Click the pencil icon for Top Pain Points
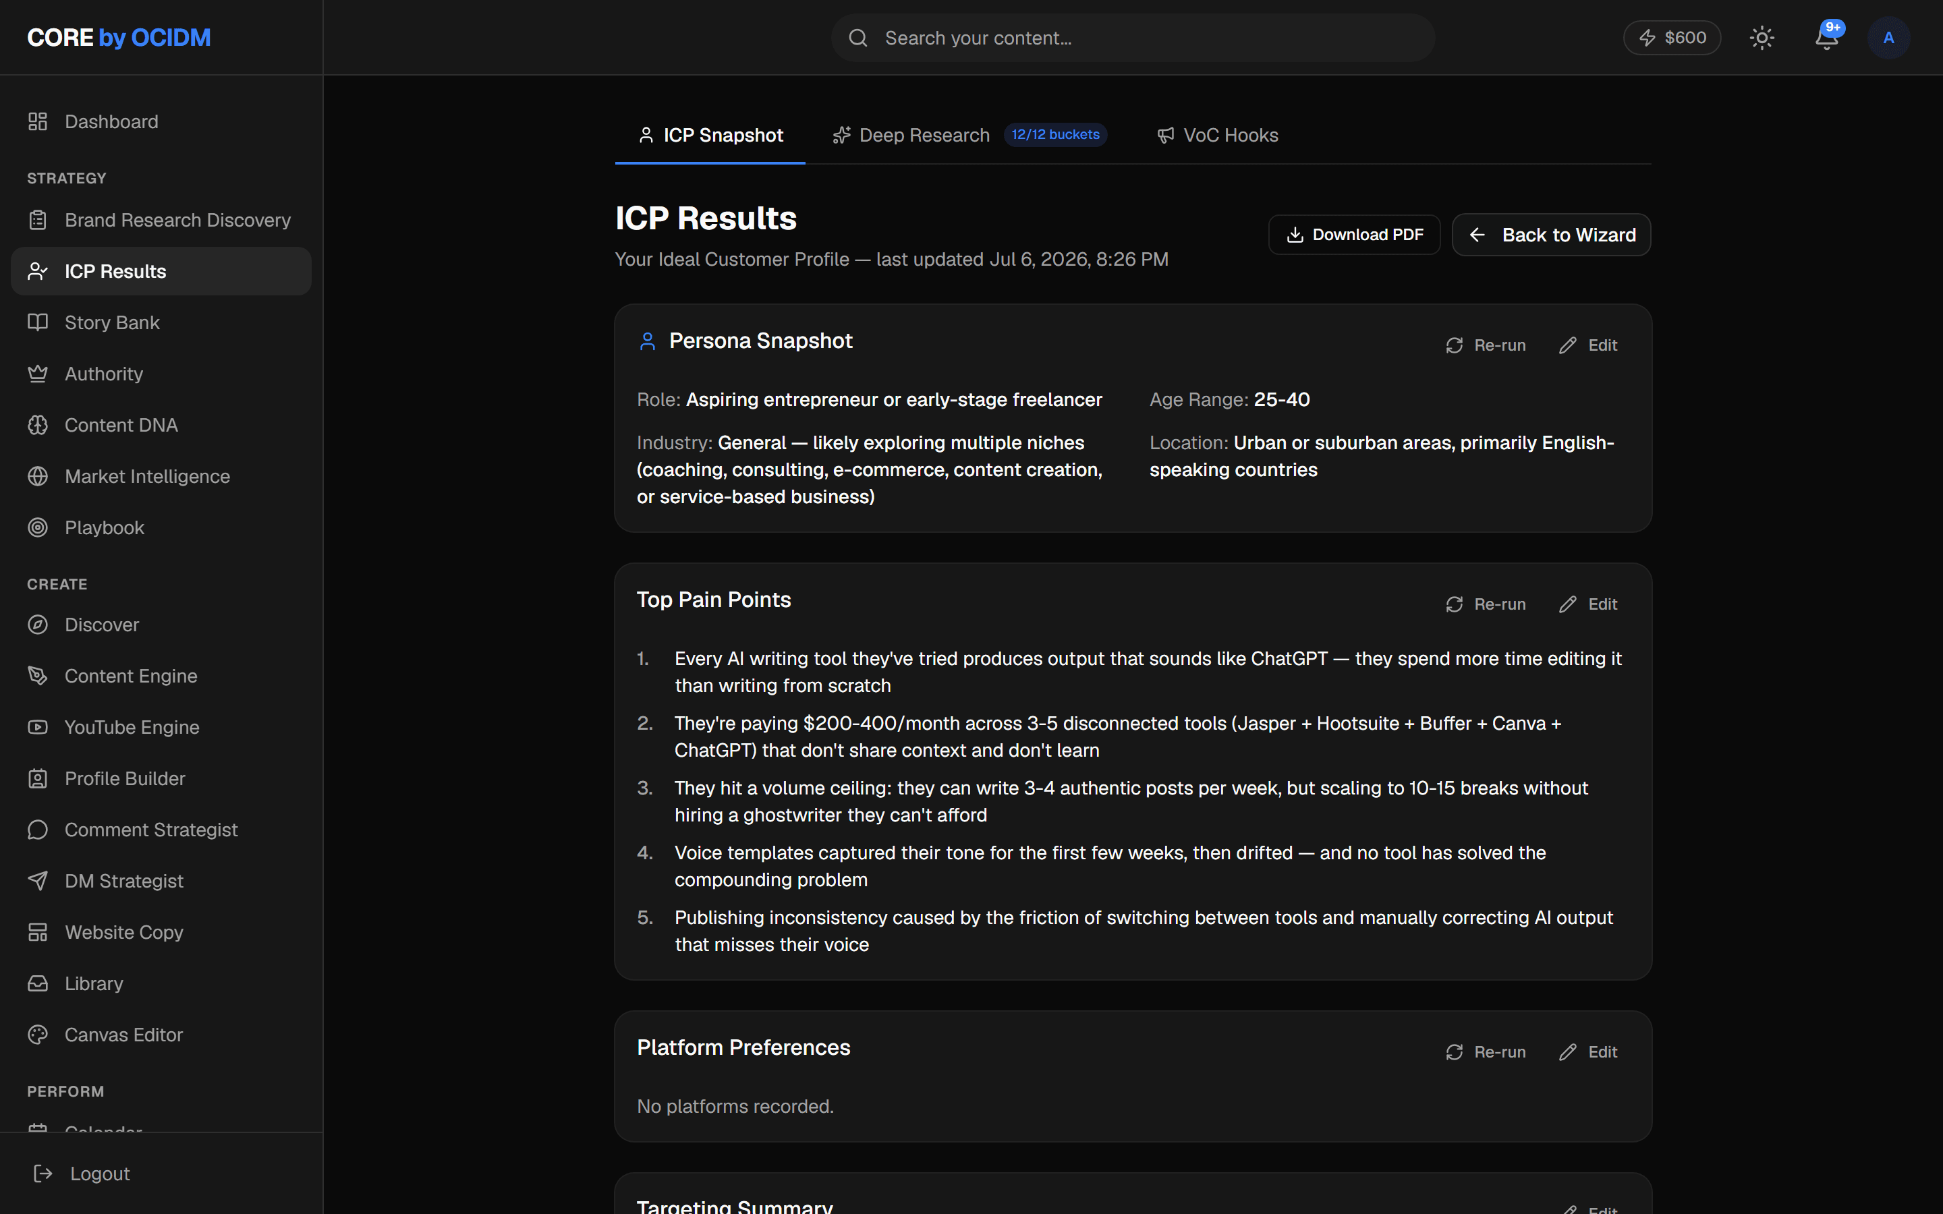 point(1568,604)
